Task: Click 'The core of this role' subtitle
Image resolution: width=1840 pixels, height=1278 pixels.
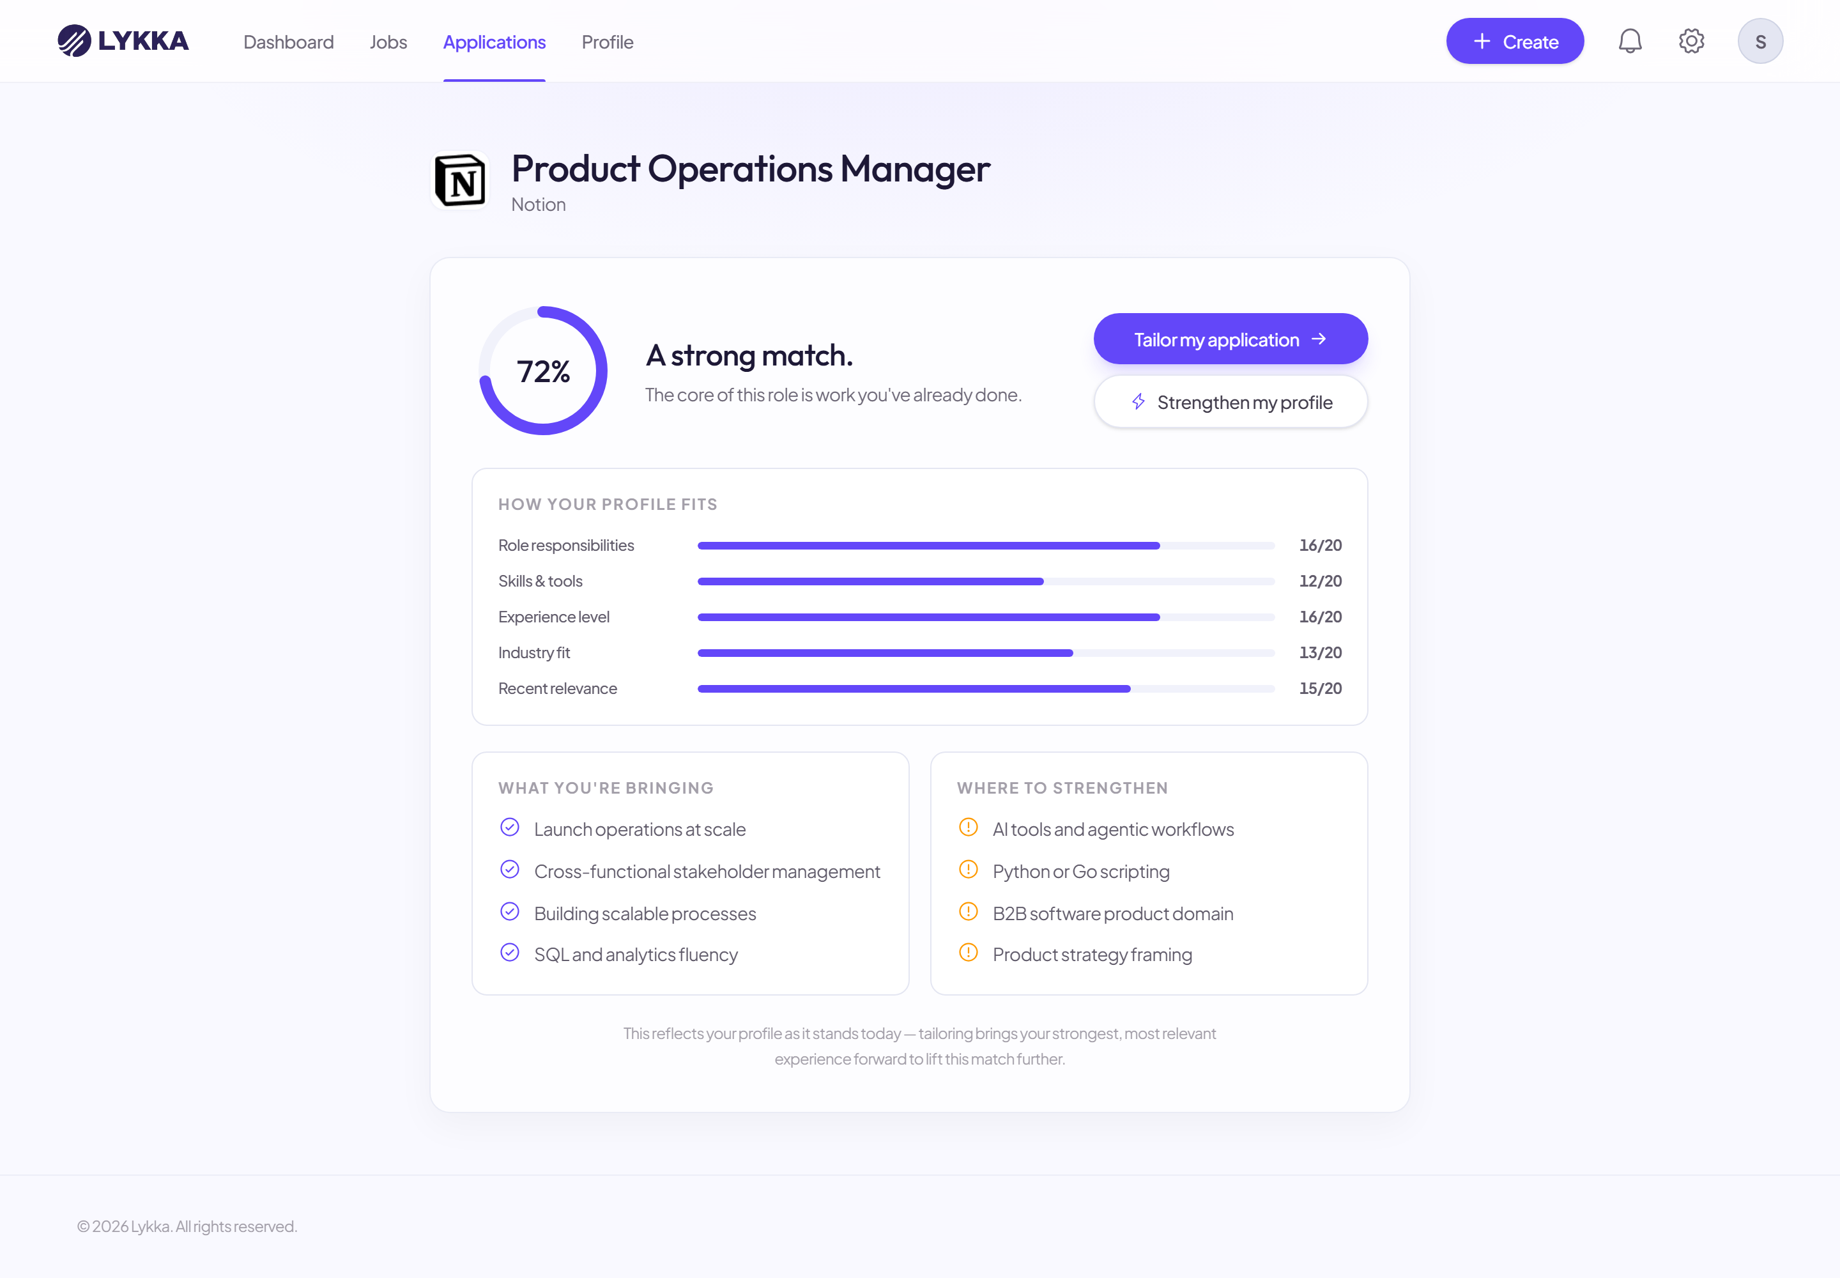Action: tap(832, 395)
